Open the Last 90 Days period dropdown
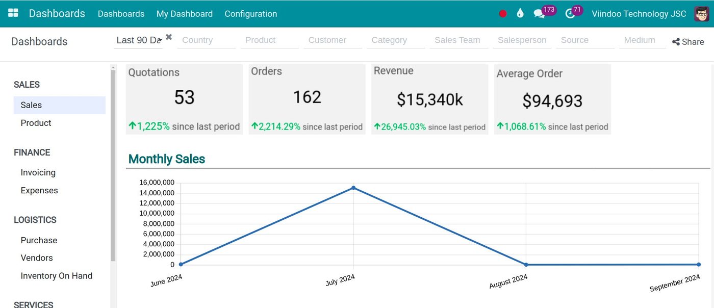The image size is (714, 308). click(139, 40)
